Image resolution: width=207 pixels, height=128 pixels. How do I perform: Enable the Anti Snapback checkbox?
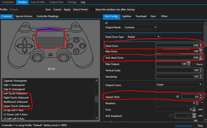(x=171, y=116)
